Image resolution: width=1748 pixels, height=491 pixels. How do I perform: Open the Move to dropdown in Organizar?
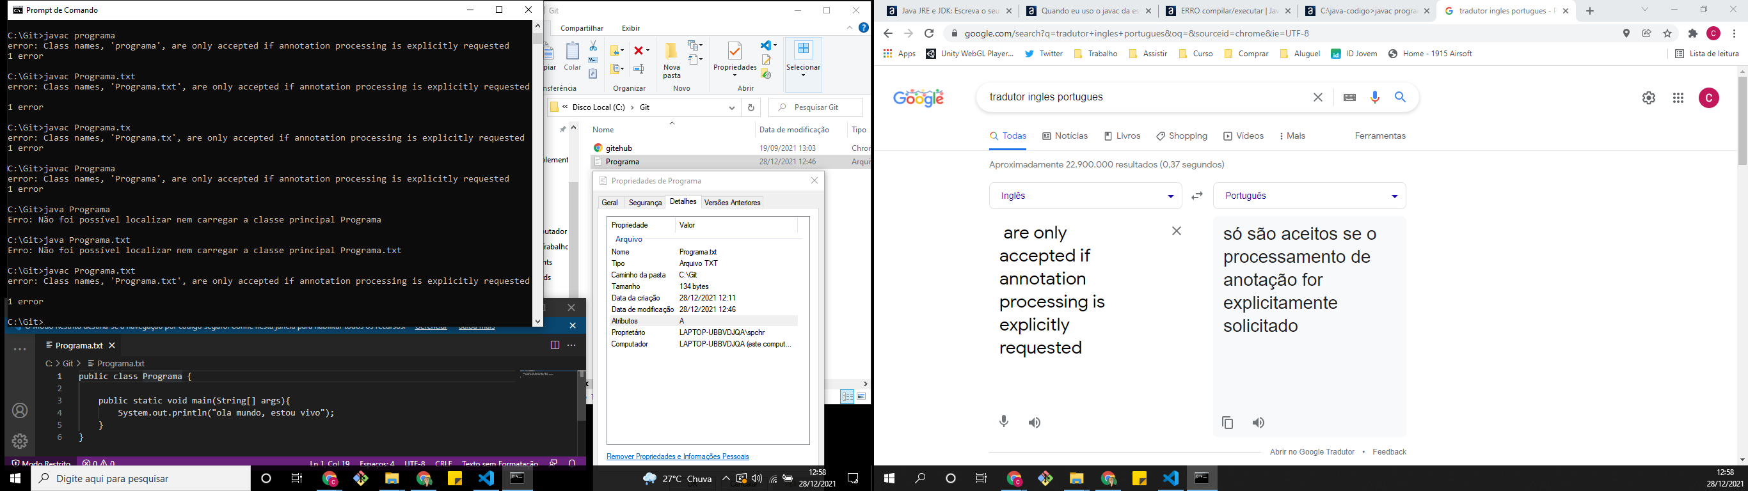point(617,50)
